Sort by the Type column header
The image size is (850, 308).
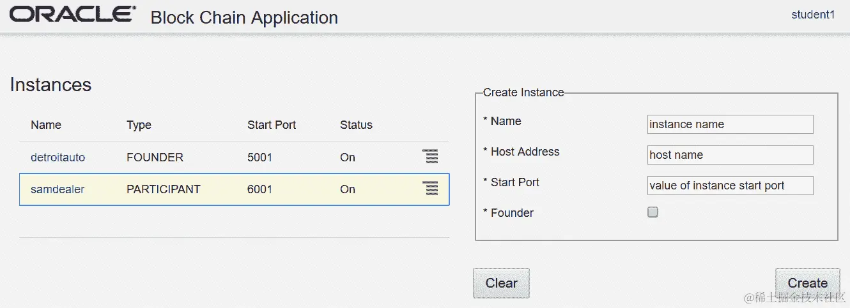(x=139, y=125)
